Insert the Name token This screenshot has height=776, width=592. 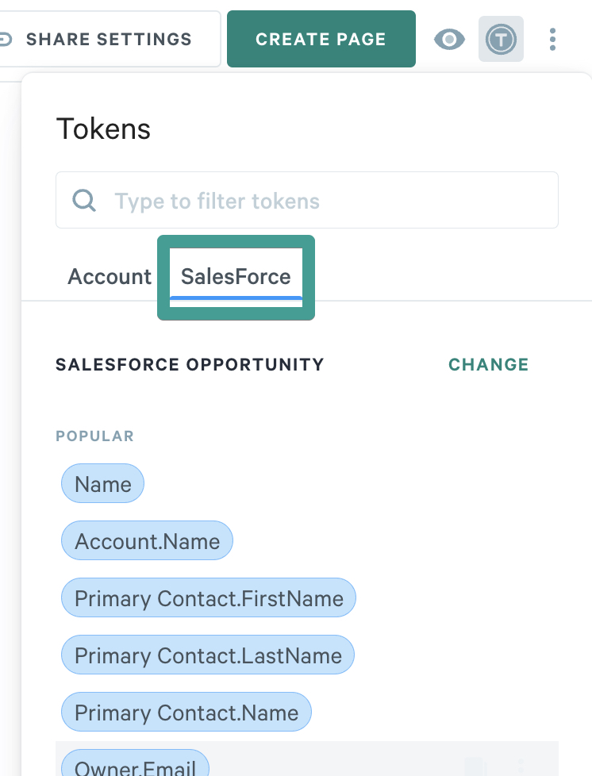(x=103, y=484)
